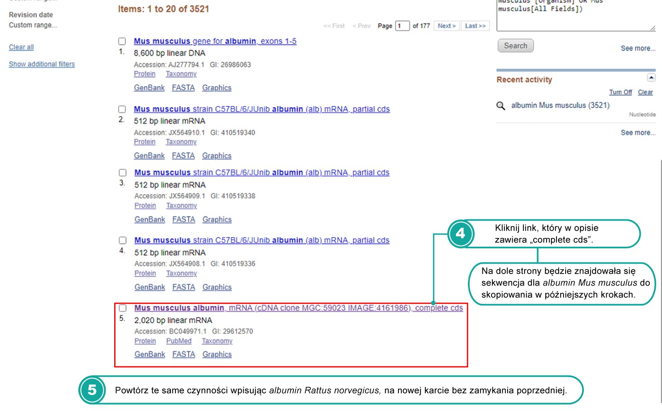Screen dimensions: 662x411
Task: Click the magnifier icon beside albumin Mus musculus
Action: pos(501,106)
